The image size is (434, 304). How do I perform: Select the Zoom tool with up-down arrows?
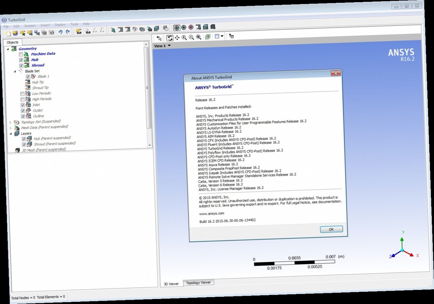pyautogui.click(x=184, y=38)
